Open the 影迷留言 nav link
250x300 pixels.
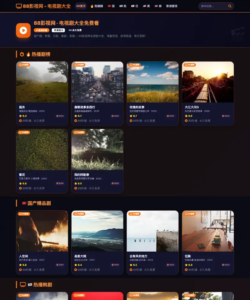click(x=172, y=6)
